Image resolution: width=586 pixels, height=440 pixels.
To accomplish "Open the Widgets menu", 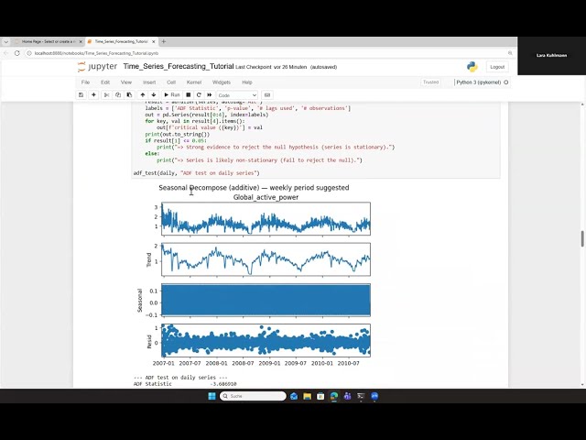I will [x=222, y=82].
